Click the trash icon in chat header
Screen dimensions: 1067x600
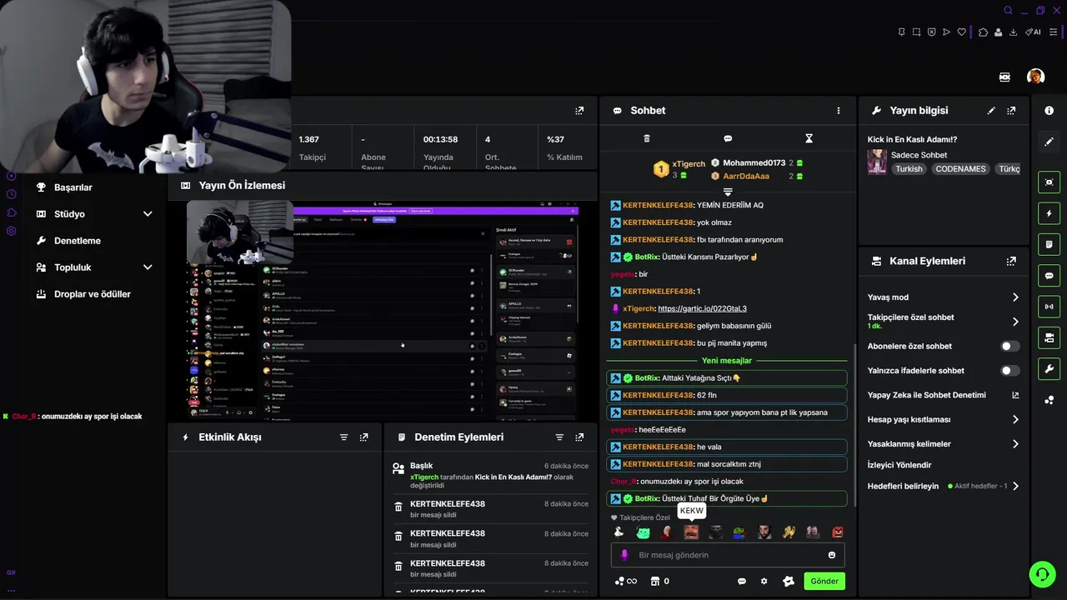647,138
